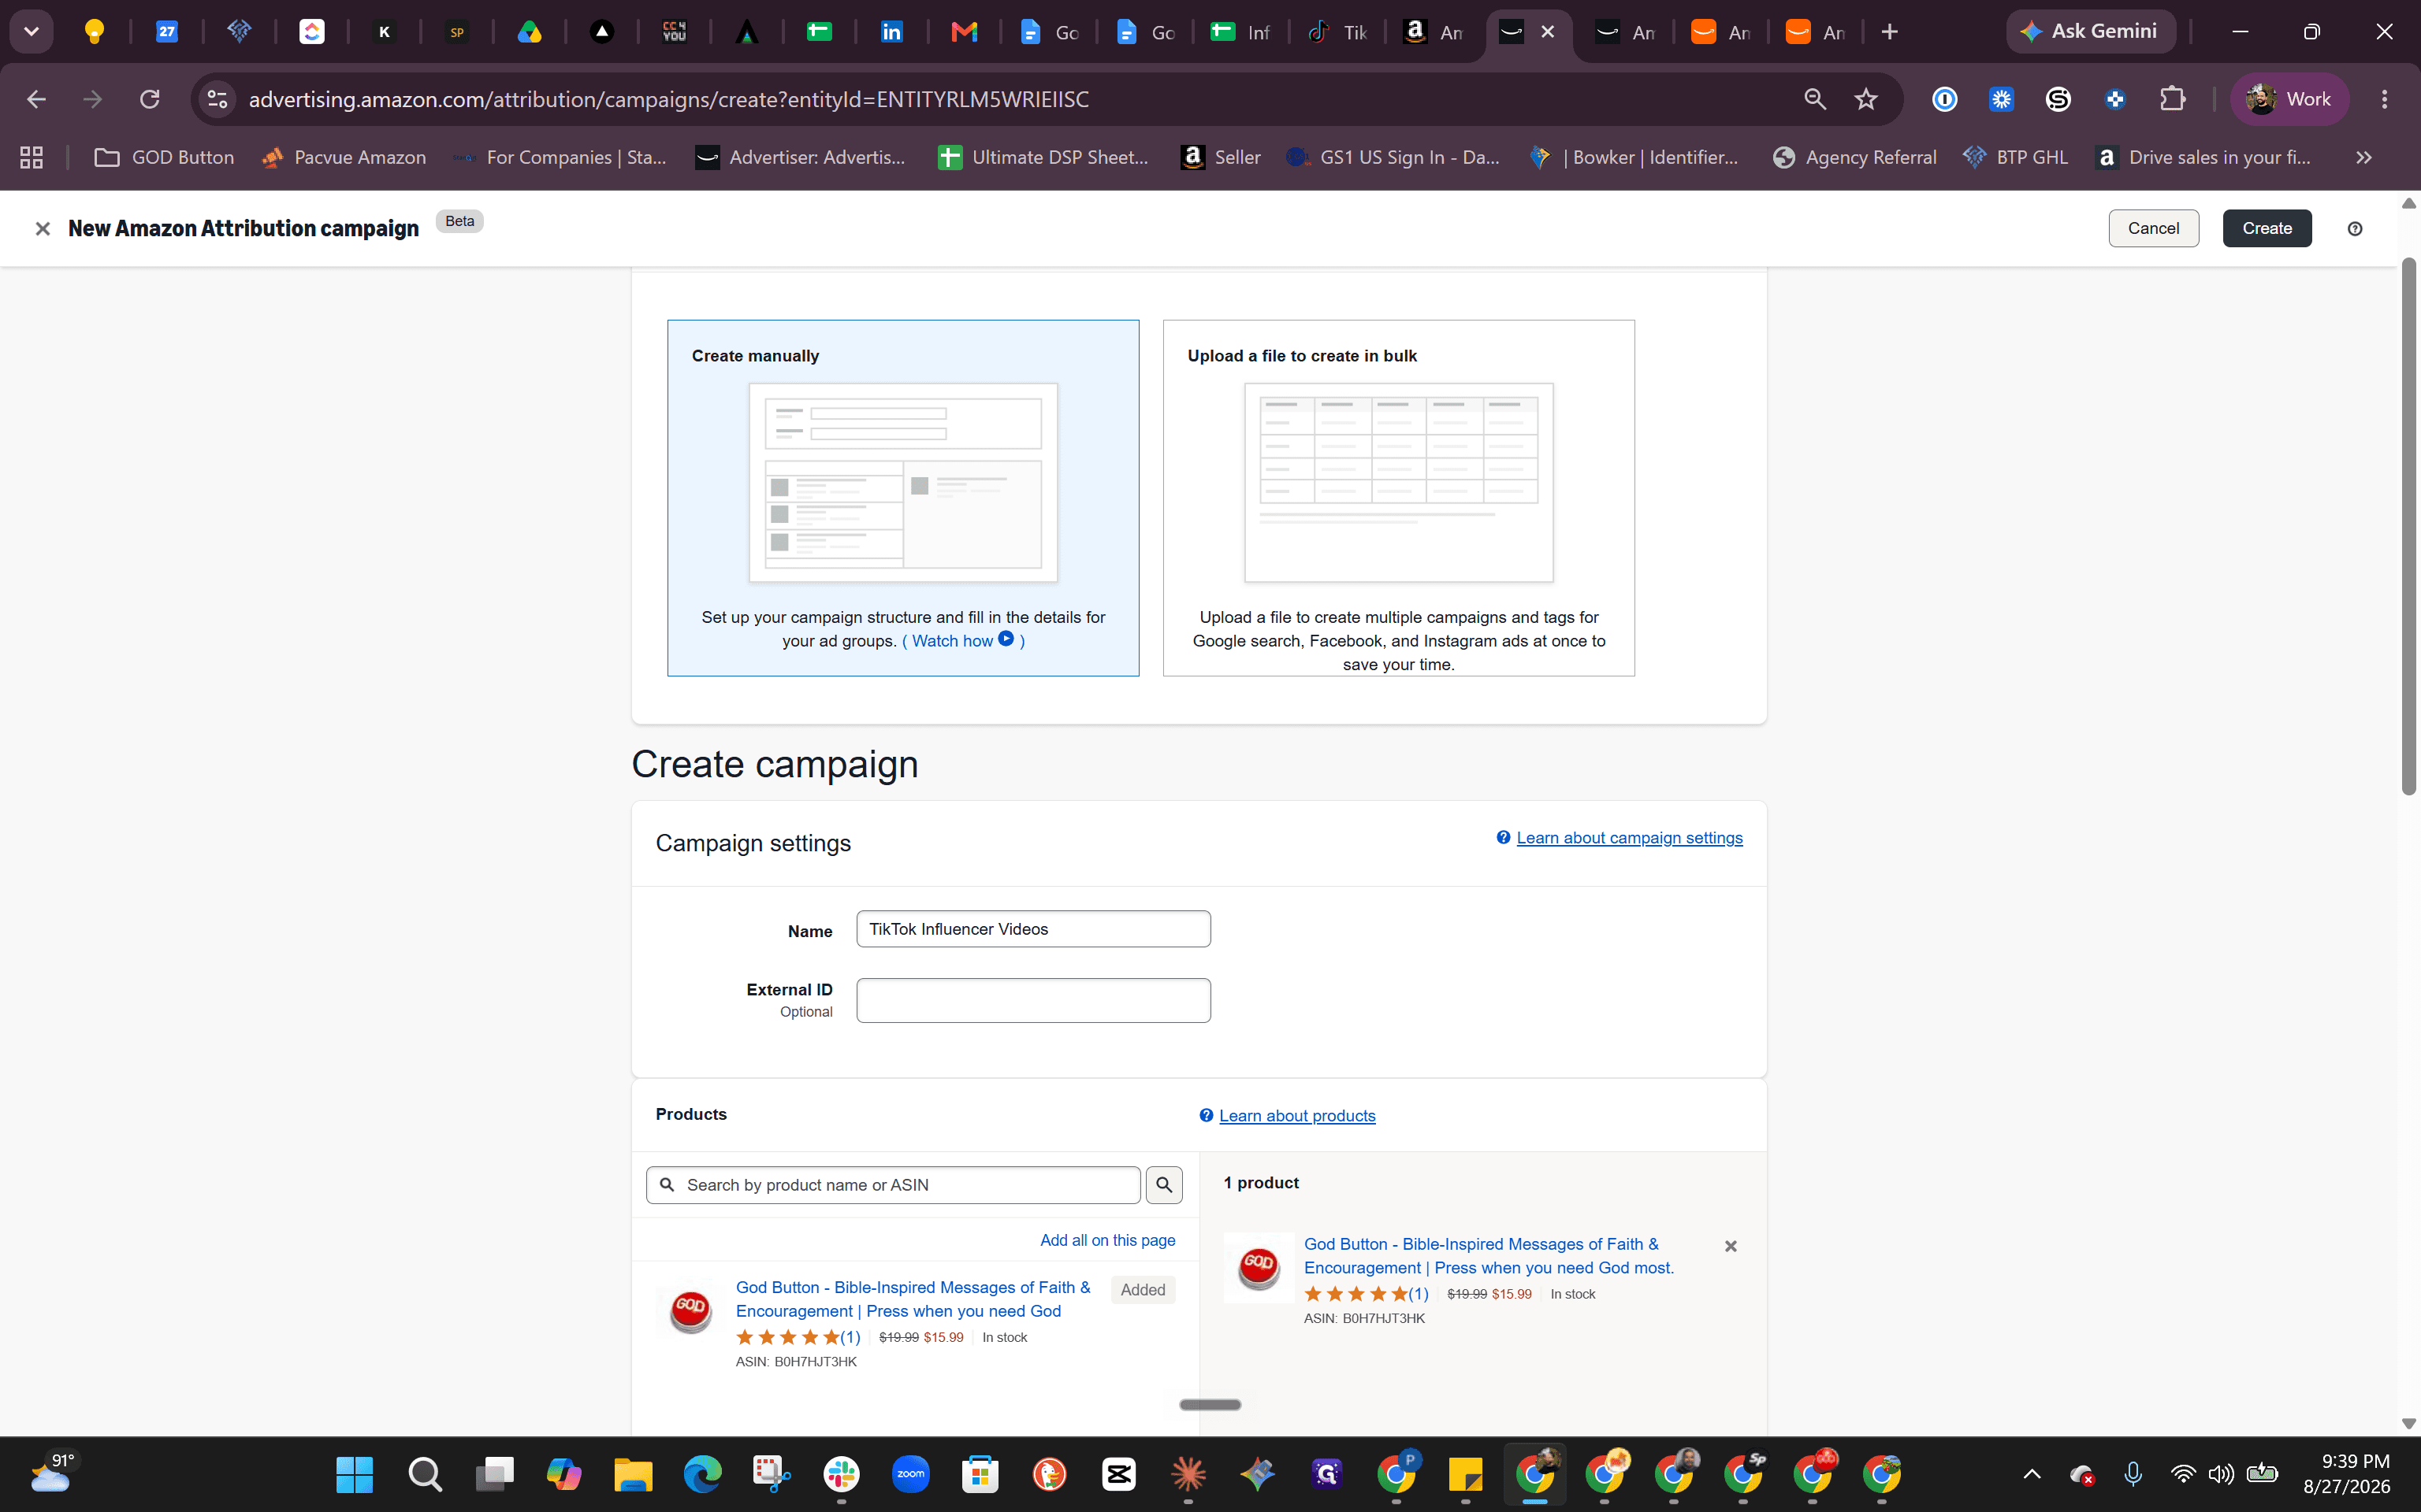Switch to the Gmail tab
Screen dimensions: 2421x1512
pyautogui.click(x=963, y=32)
